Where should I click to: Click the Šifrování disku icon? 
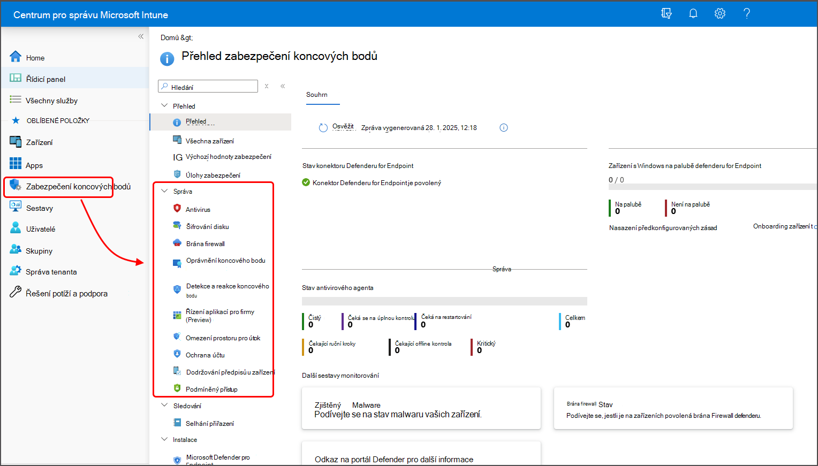coord(177,226)
